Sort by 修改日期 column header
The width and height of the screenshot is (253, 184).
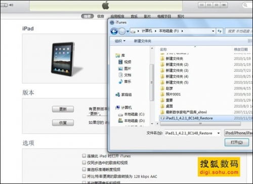pyautogui.click(x=241, y=50)
